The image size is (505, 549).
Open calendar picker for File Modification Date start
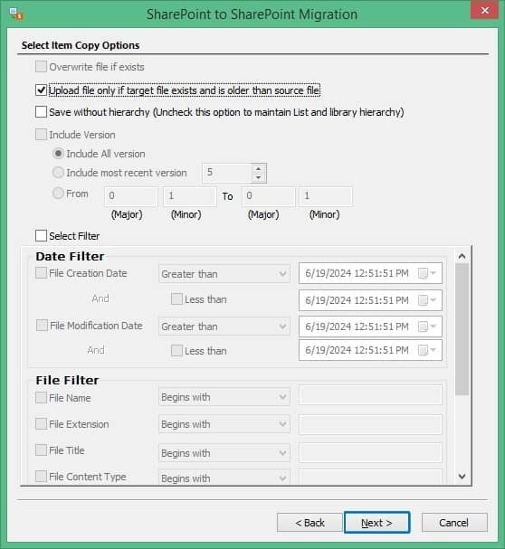click(x=427, y=327)
